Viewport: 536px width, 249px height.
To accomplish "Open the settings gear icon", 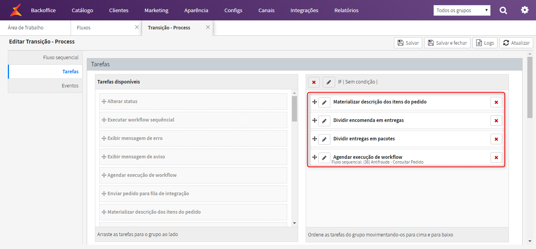I will click(x=525, y=10).
